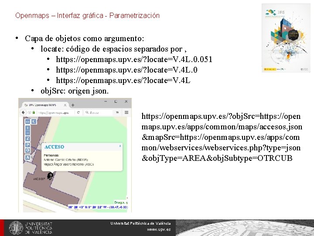Viewport: 314px width, 236px height.
Task: Click the ?locate=V.4L.0 URL
Action: click(x=126, y=70)
